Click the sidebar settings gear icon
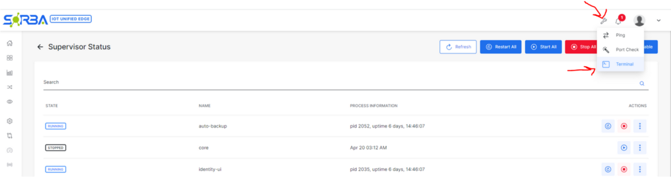The width and height of the screenshot is (671, 179). coord(10,121)
